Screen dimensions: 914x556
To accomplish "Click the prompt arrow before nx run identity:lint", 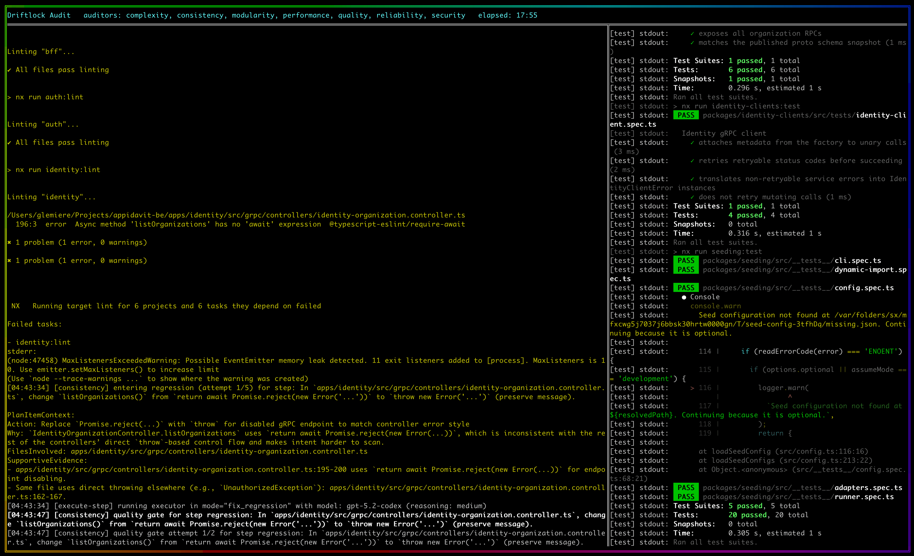I will (9, 170).
